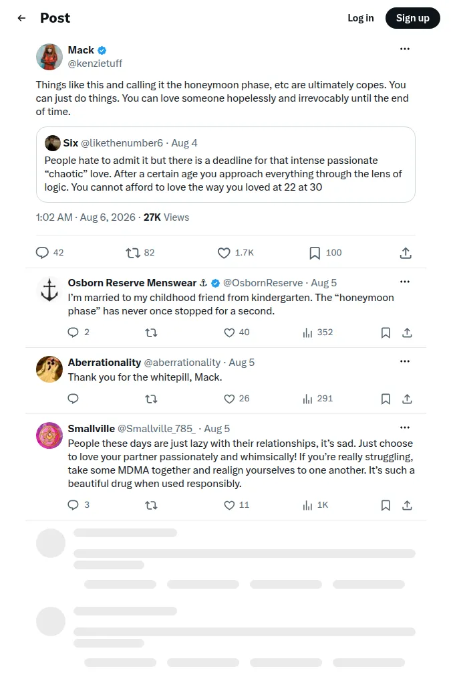451x677 pixels.
Task: Click the Log in button
Action: 360,18
